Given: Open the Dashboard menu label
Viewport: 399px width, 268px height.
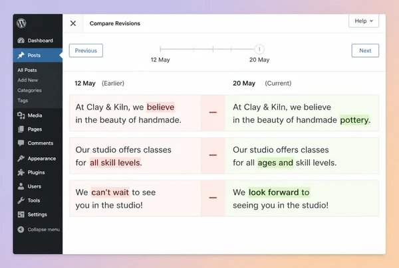Looking at the screenshot, I should pyautogui.click(x=40, y=40).
